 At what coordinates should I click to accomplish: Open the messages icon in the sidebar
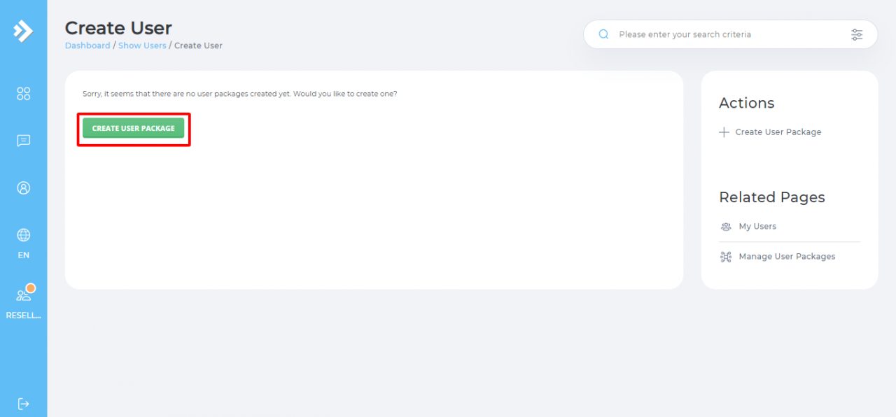[23, 141]
